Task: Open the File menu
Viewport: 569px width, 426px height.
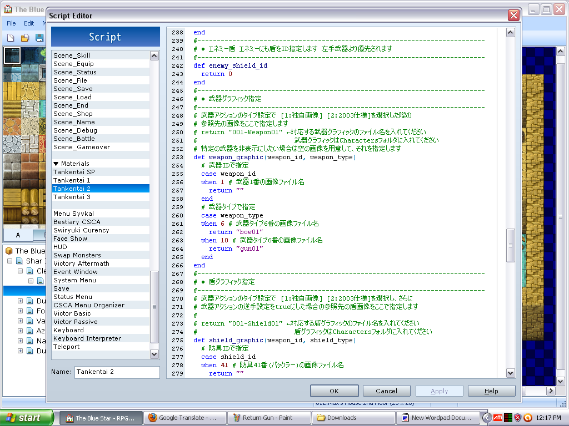Action: pyautogui.click(x=12, y=23)
